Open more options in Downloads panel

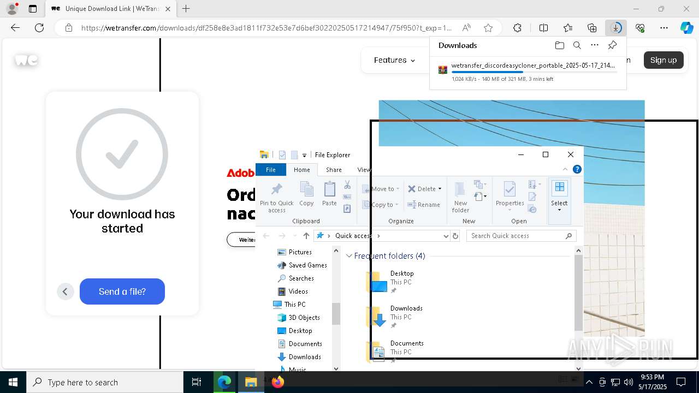point(595,45)
